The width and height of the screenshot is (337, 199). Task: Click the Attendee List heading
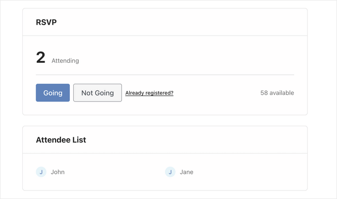[61, 140]
